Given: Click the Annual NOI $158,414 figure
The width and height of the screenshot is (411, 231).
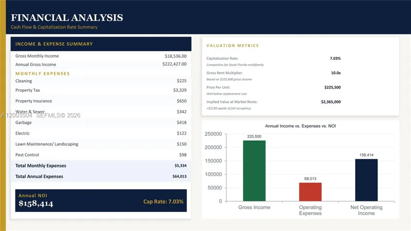Looking at the screenshot, I should [x=36, y=204].
